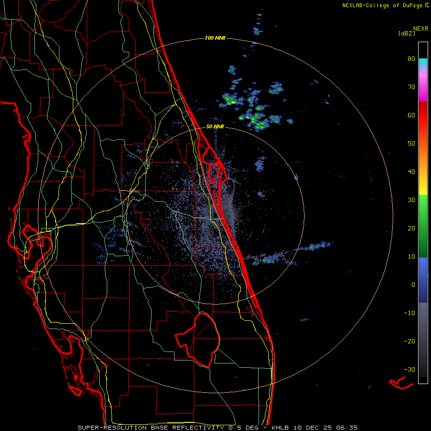
Task: Select the 30 value on the dBZ scale
Action: click(x=411, y=200)
